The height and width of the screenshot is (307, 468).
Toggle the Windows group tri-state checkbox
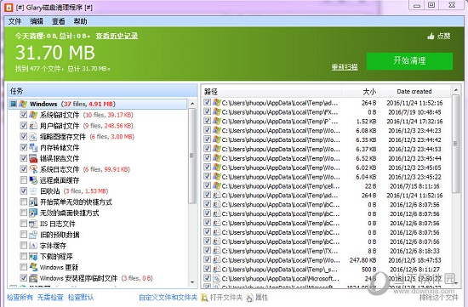(x=13, y=104)
